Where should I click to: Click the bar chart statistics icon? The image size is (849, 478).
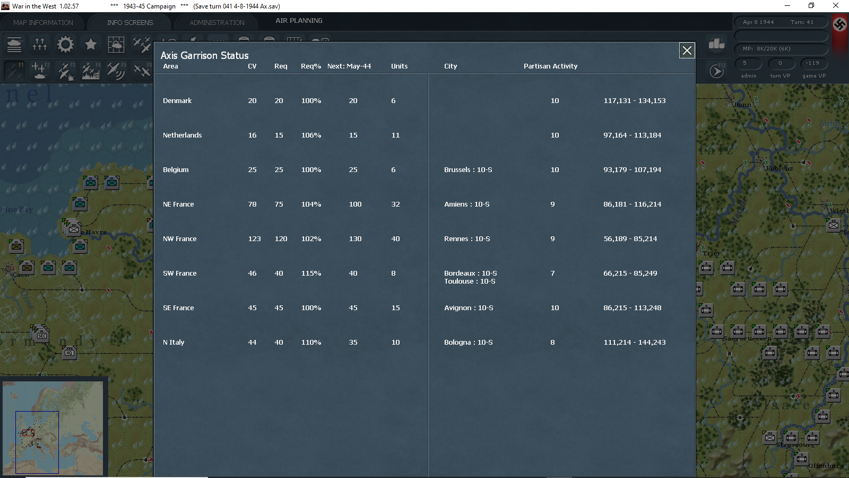coord(716,44)
